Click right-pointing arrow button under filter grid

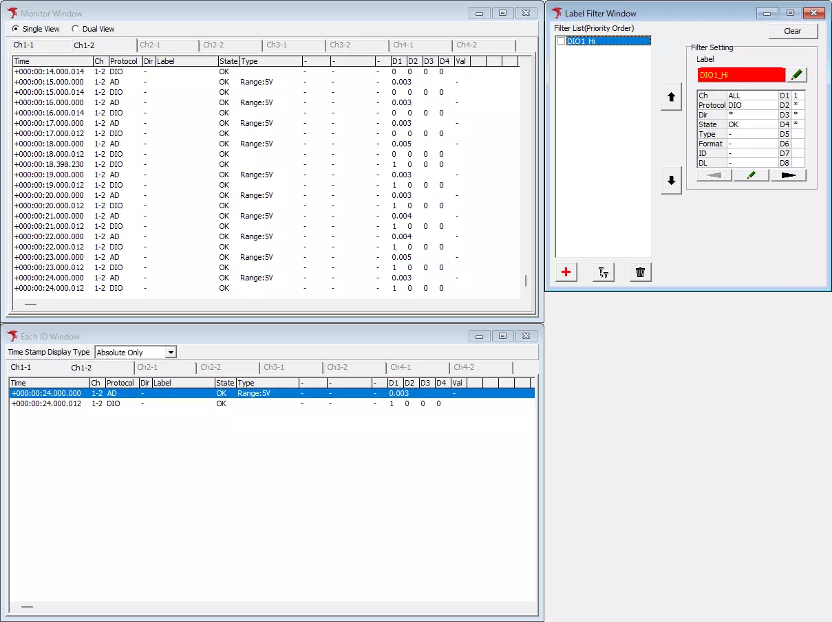(x=788, y=175)
